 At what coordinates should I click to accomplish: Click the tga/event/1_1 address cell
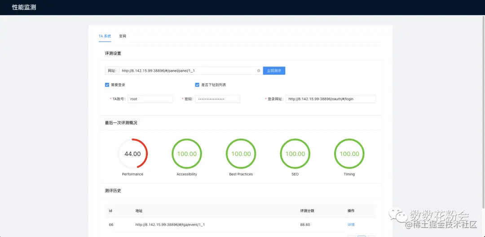click(170, 224)
